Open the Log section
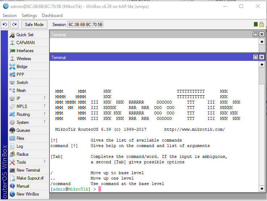The width and height of the screenshot is (267, 201). point(29,146)
